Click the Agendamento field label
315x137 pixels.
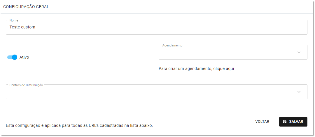pyautogui.click(x=172, y=45)
